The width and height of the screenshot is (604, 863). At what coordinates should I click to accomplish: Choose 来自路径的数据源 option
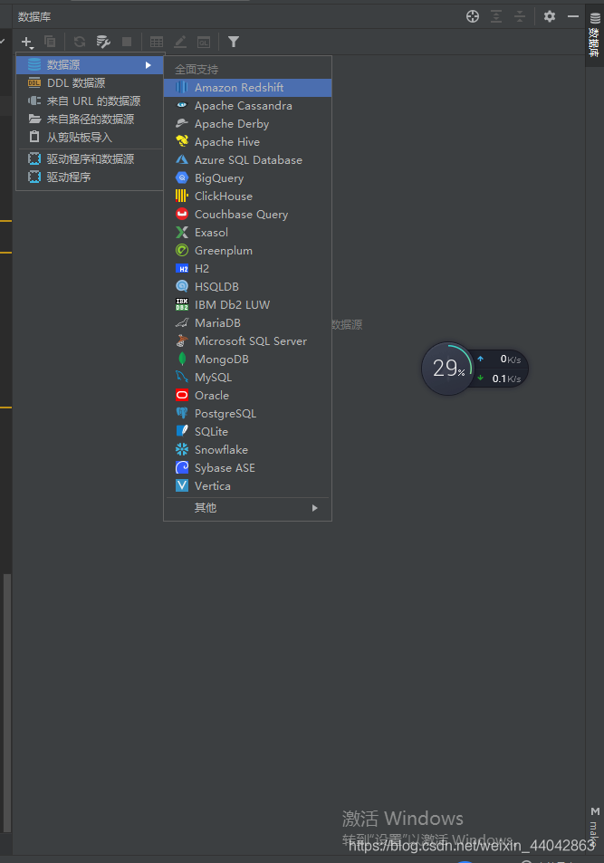click(90, 120)
